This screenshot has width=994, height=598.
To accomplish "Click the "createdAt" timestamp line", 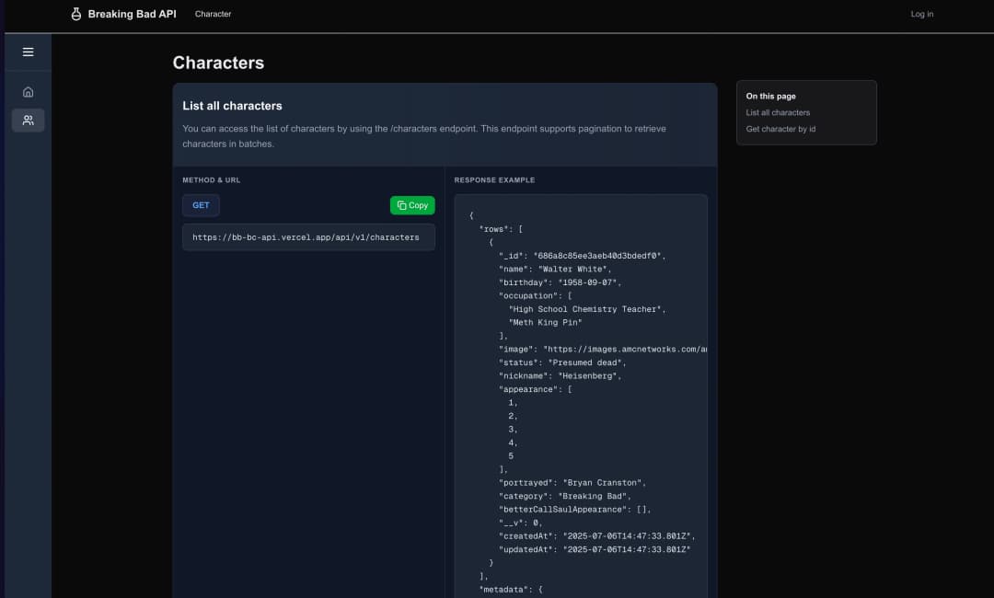I will pyautogui.click(x=597, y=536).
